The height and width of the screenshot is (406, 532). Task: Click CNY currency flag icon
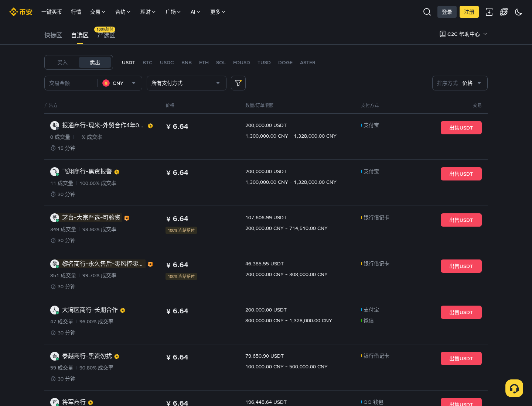click(106, 83)
